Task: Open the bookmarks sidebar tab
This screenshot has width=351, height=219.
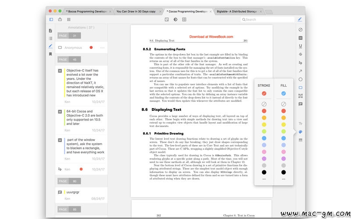Action: 50,54
